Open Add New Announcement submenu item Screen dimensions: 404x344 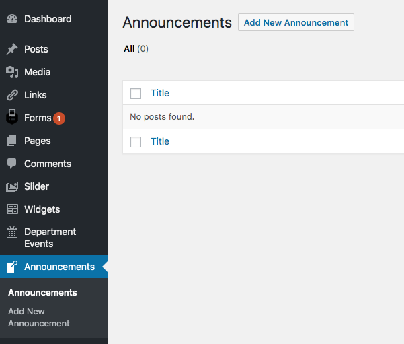tap(38, 318)
